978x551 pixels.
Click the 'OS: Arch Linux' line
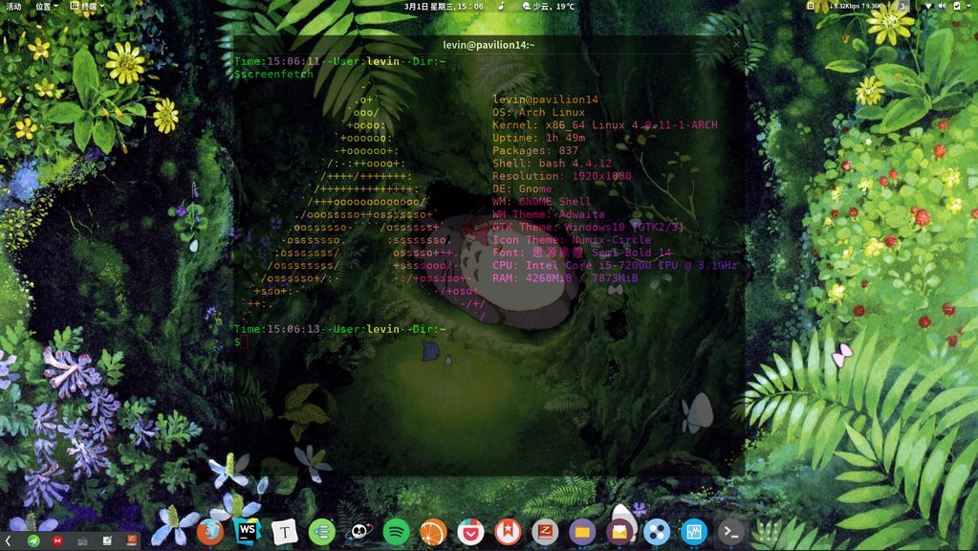click(x=539, y=112)
